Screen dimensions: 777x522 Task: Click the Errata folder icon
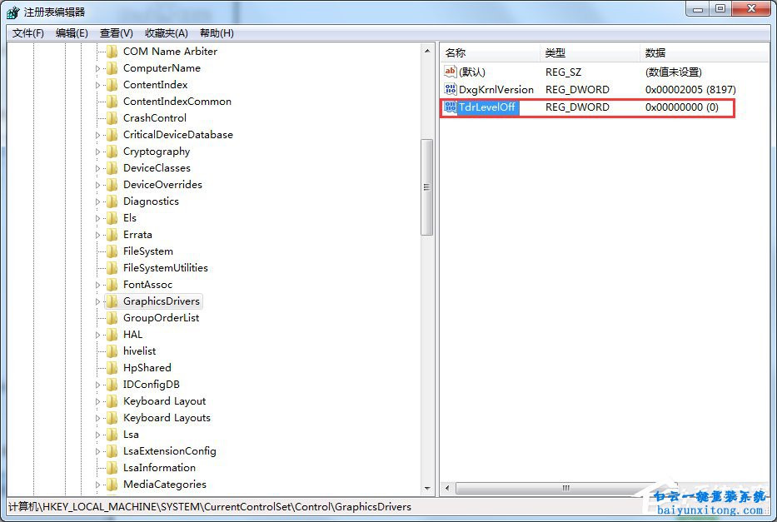click(x=112, y=234)
